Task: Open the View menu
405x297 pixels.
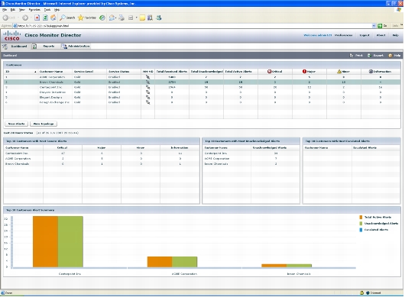Action: (x=22, y=10)
